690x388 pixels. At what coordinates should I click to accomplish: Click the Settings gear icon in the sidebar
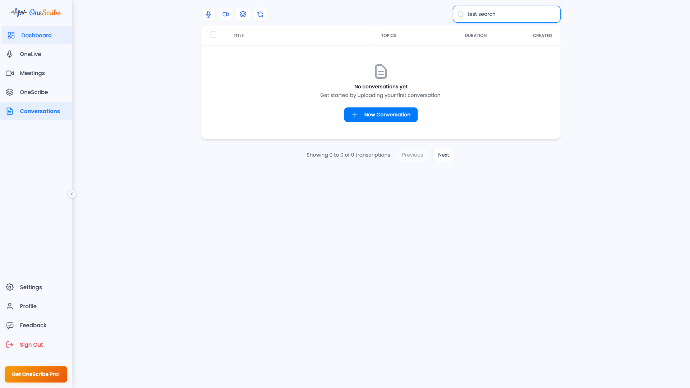[10, 287]
